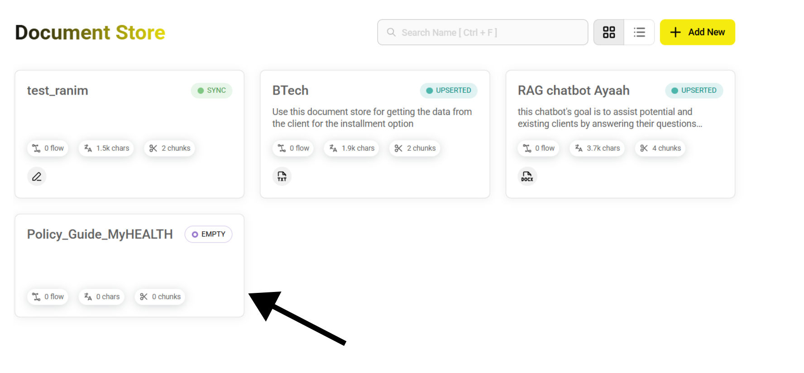This screenshot has width=804, height=373.
Task: Open the test_ranim document store
Action: pyautogui.click(x=57, y=91)
